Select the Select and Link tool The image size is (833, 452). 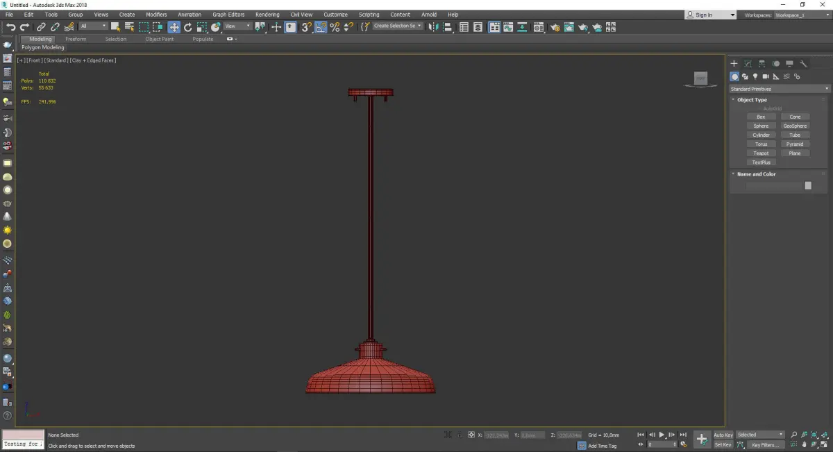(x=41, y=27)
